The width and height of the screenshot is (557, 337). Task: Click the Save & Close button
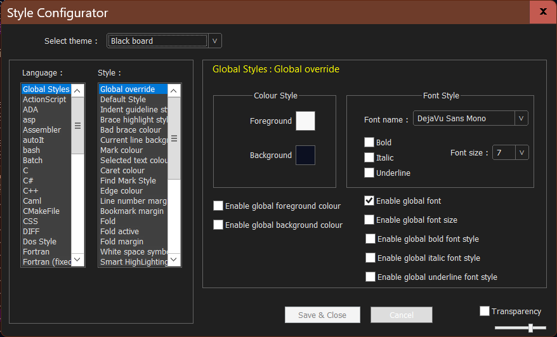(x=322, y=315)
